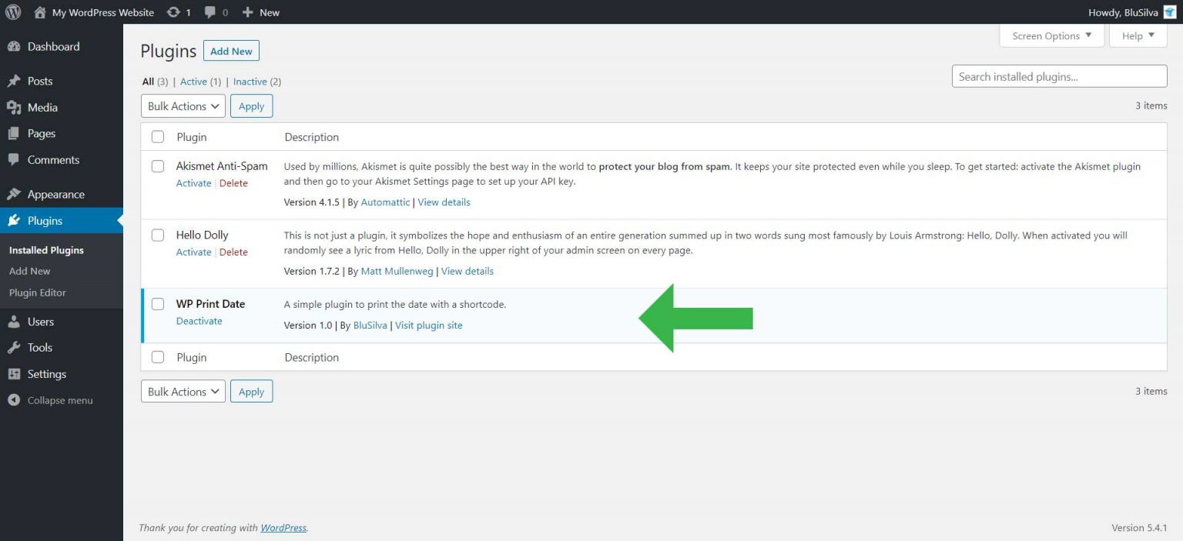
Task: Open Settings via the wrench-style sidebar icon
Action: point(15,373)
